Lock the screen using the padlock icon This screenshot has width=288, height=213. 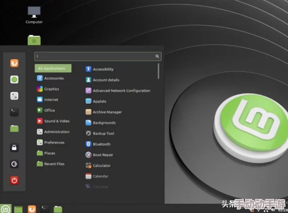(x=15, y=147)
